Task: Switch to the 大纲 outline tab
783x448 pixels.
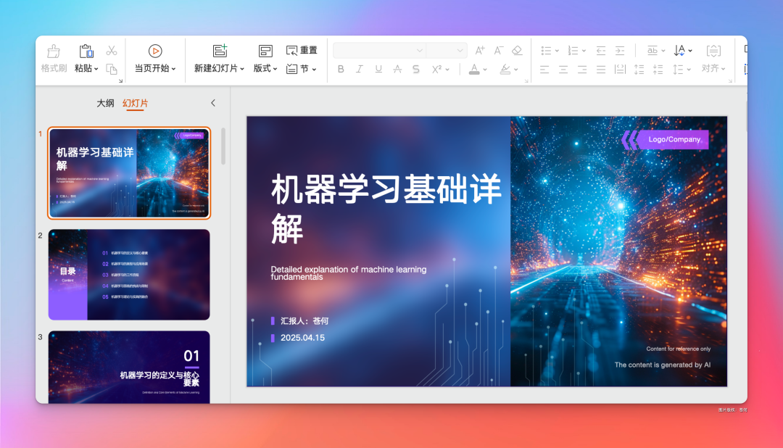Action: [x=105, y=103]
